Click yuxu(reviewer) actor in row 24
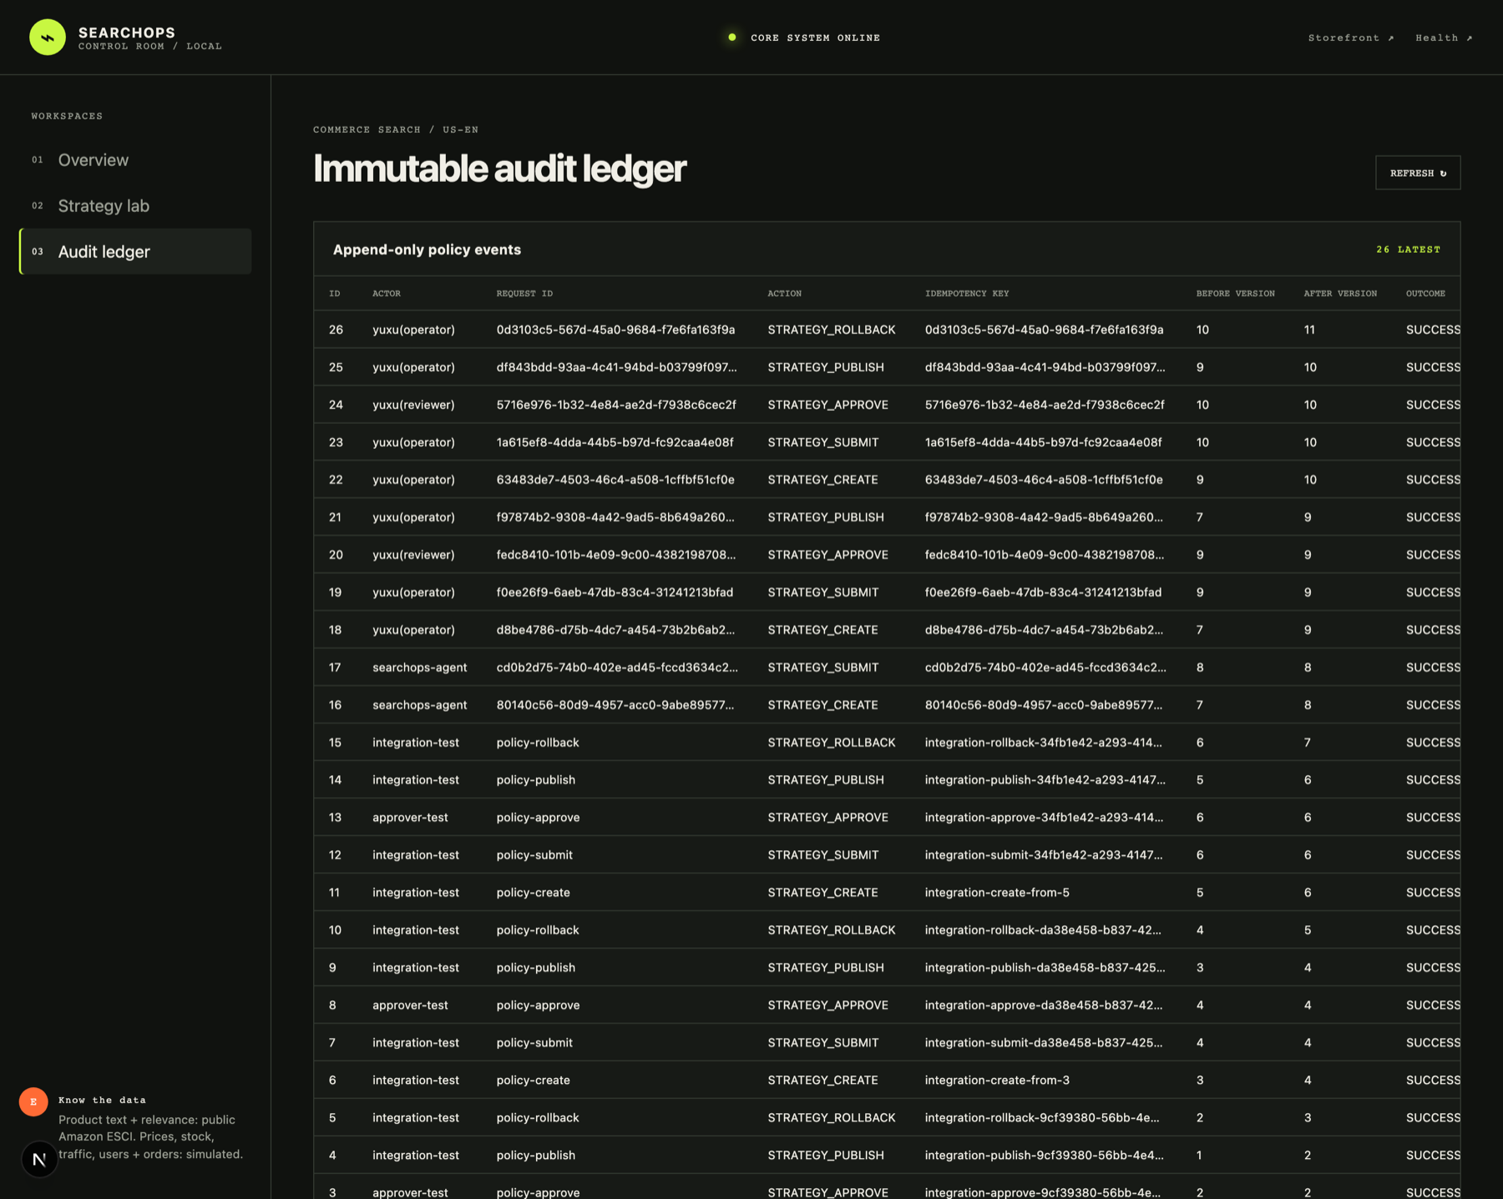This screenshot has height=1199, width=1503. (x=413, y=405)
